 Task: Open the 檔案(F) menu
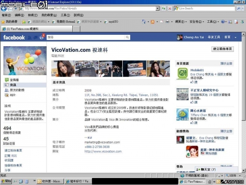click(x=6, y=15)
